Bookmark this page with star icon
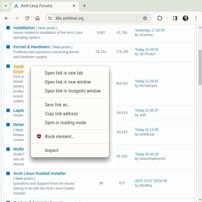This screenshot has width=202, height=202. click(x=145, y=18)
